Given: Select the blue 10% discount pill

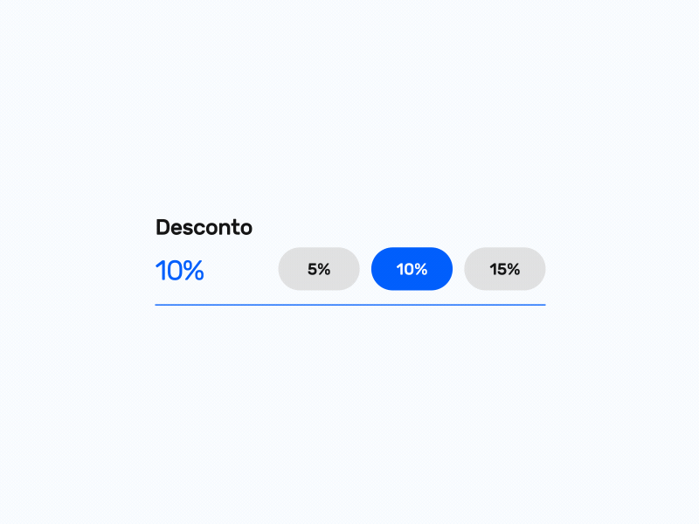Looking at the screenshot, I should (x=412, y=269).
